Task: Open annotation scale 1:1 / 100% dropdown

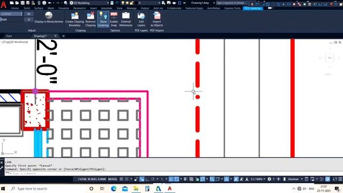Action: coord(258,179)
